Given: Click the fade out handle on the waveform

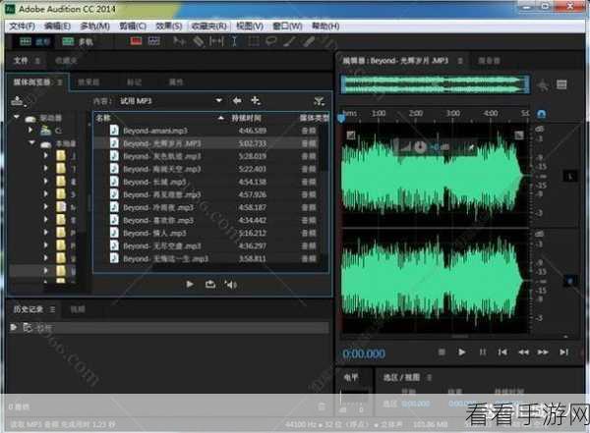Looking at the screenshot, I should (519, 135).
